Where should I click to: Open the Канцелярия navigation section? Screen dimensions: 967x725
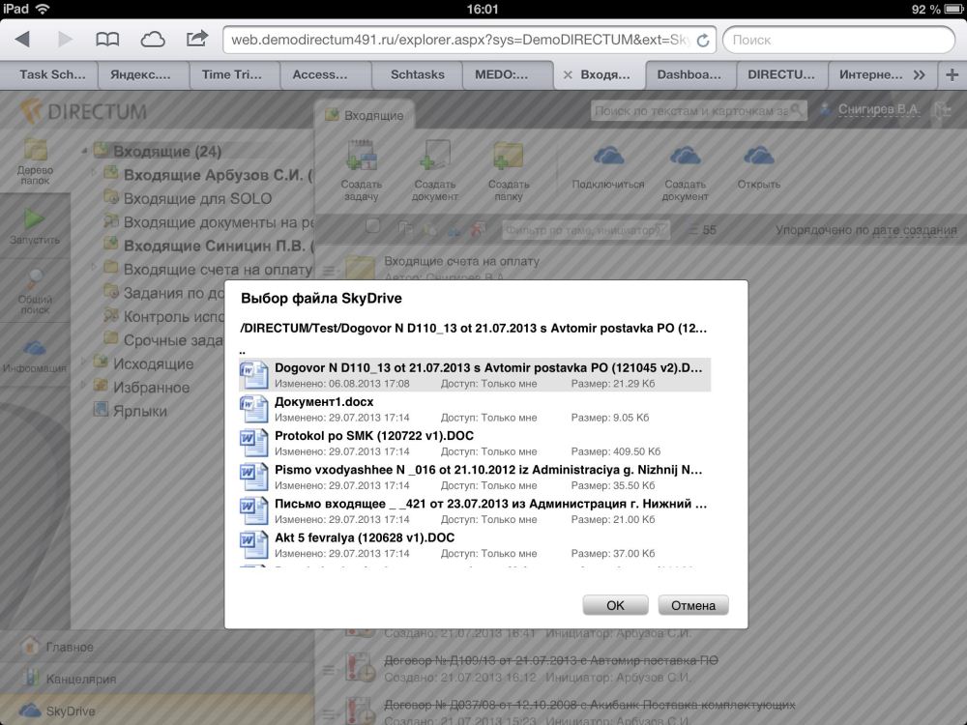pyautogui.click(x=158, y=679)
